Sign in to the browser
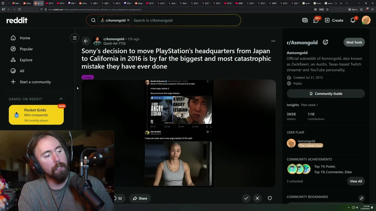Viewport: 376px width, 211px height. click(353, 9)
